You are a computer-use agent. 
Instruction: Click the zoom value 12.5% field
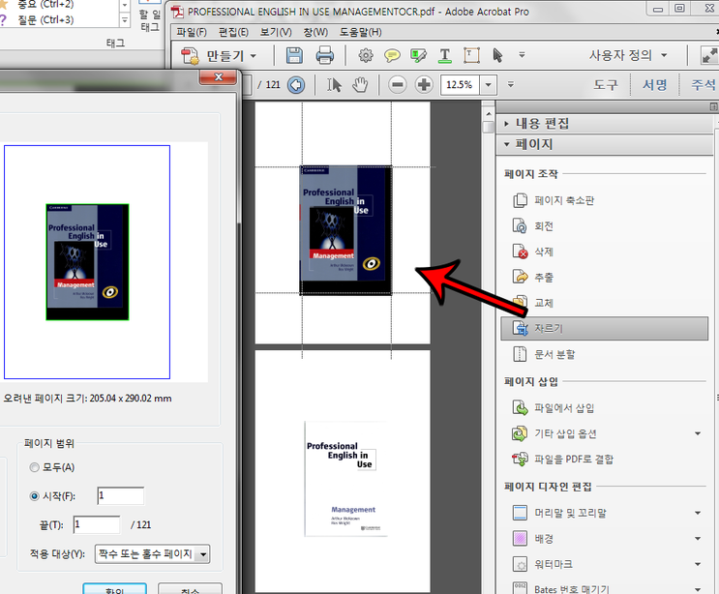pyautogui.click(x=460, y=85)
